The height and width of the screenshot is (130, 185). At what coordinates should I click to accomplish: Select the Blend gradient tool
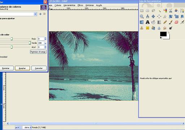159,22
